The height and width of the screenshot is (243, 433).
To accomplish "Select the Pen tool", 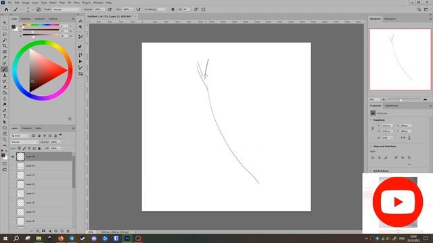I will pyautogui.click(x=5, y=111).
